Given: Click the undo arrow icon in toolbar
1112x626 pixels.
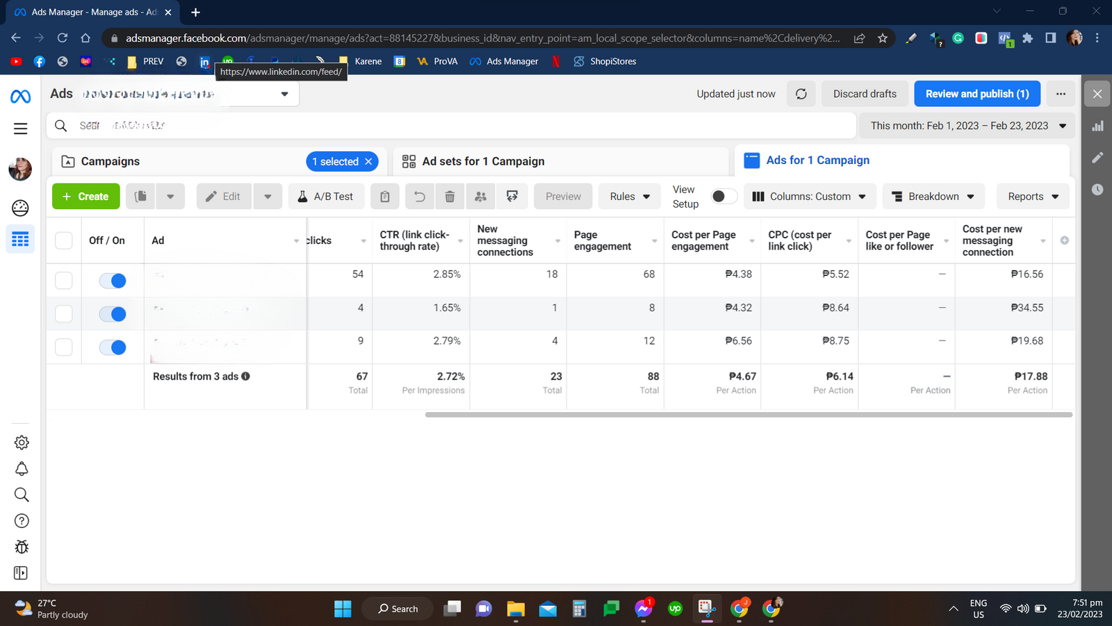Looking at the screenshot, I should coord(419,197).
